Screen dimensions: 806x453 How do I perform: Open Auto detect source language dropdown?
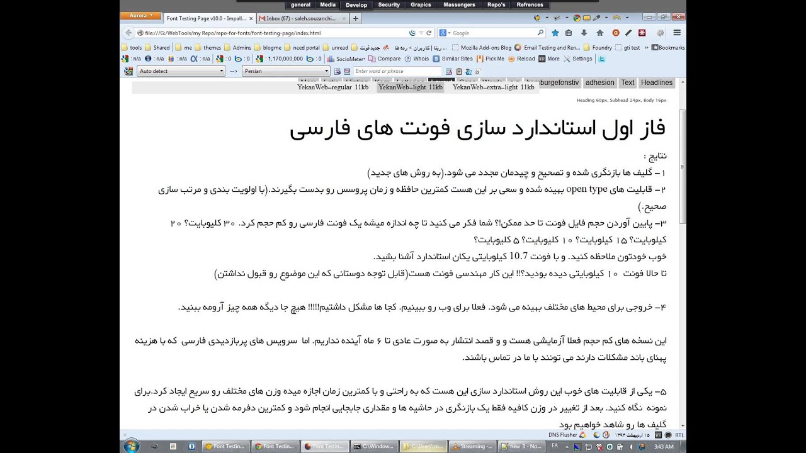pyautogui.click(x=181, y=71)
